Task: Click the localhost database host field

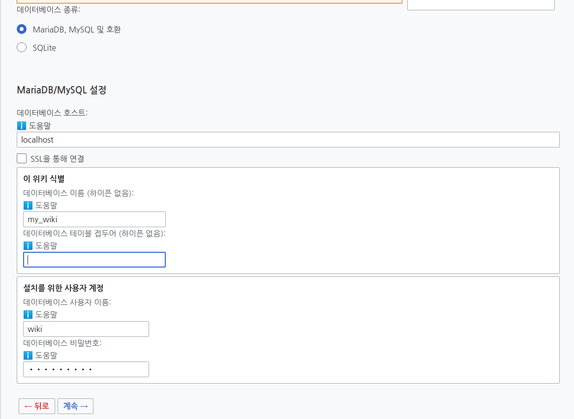Action: [x=288, y=140]
